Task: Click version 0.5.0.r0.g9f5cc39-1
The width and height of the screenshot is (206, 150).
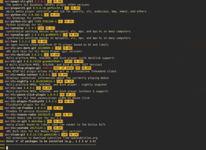Action: pos(48,8)
